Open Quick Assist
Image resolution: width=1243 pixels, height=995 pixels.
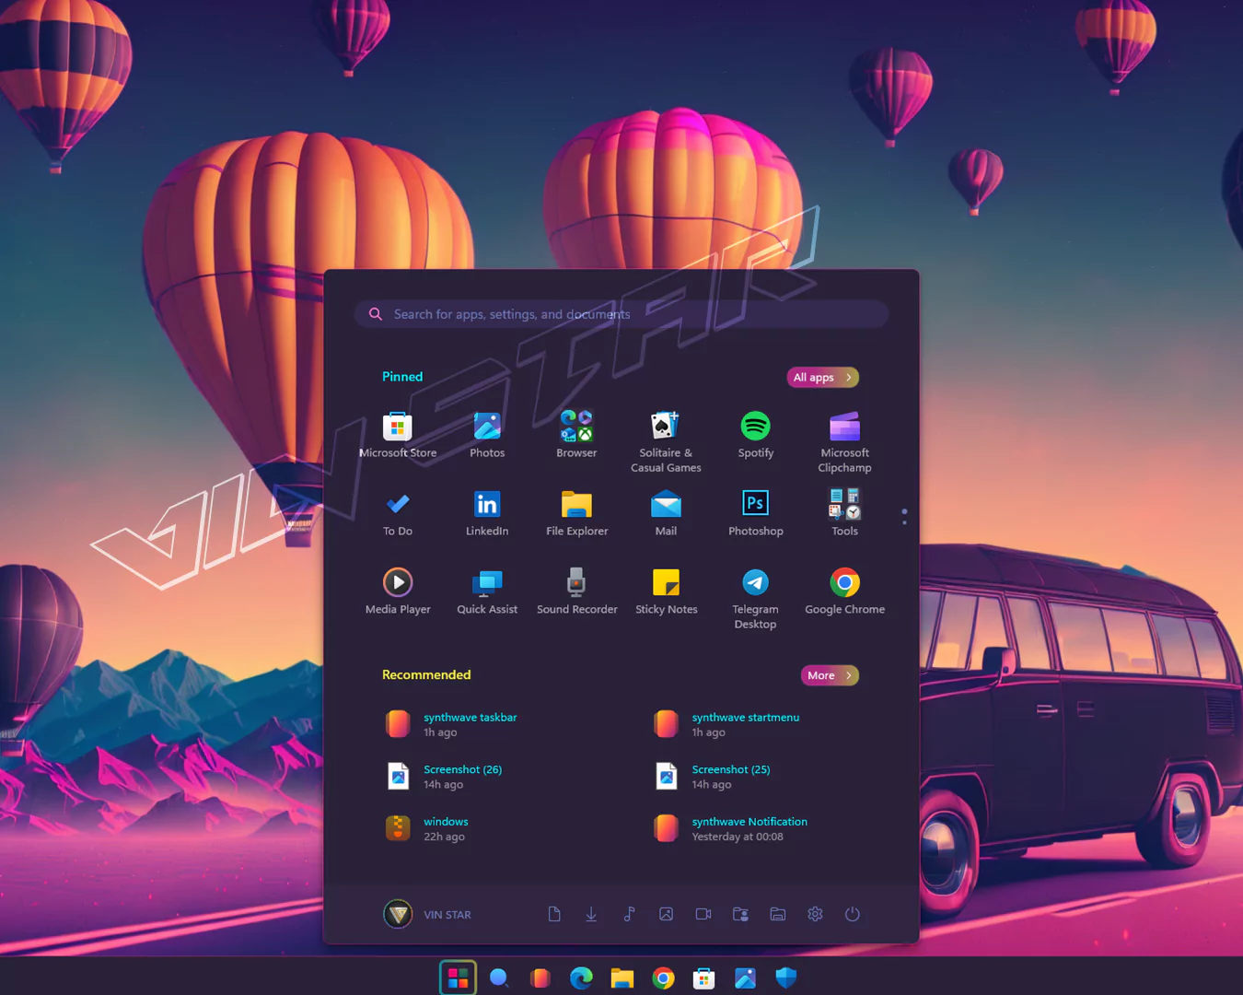coord(487,591)
